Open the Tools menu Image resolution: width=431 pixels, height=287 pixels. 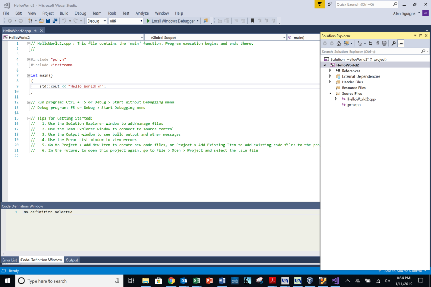click(112, 13)
